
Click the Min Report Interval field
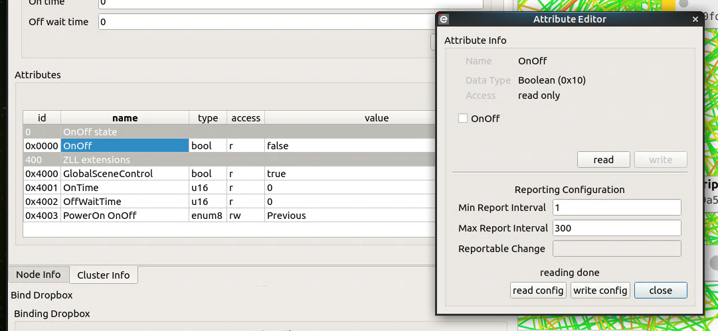(617, 208)
